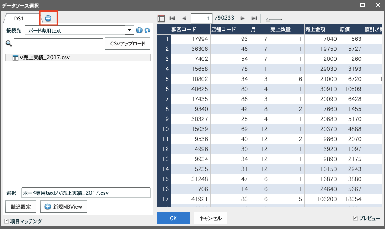
Task: Open the 読込設定 settings button
Action: [21, 207]
